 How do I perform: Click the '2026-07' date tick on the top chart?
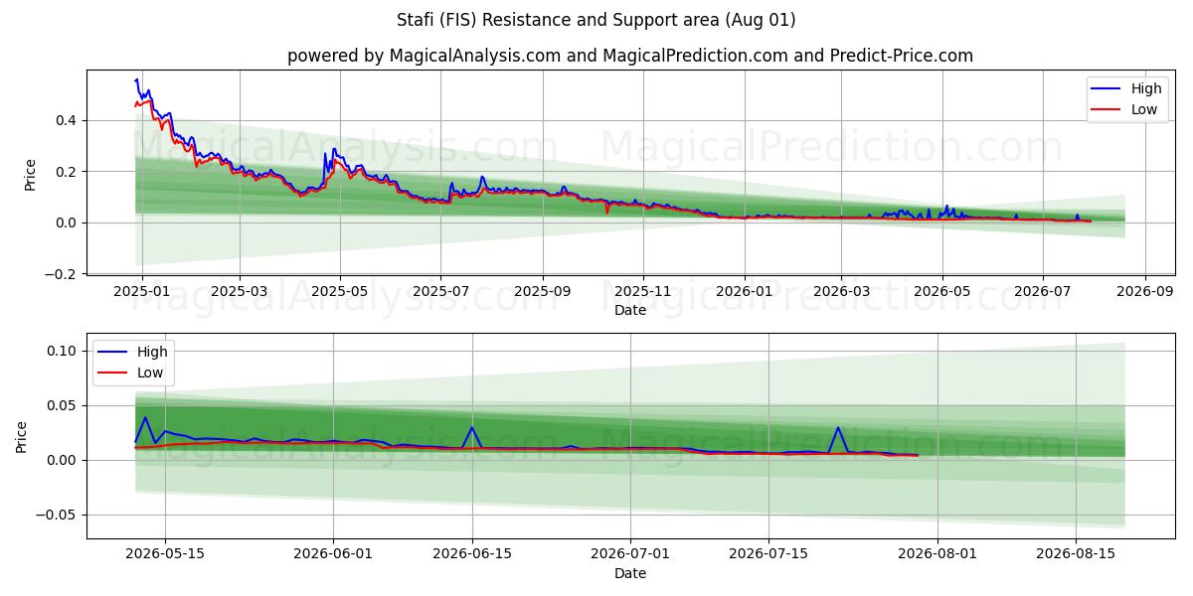click(x=1043, y=291)
